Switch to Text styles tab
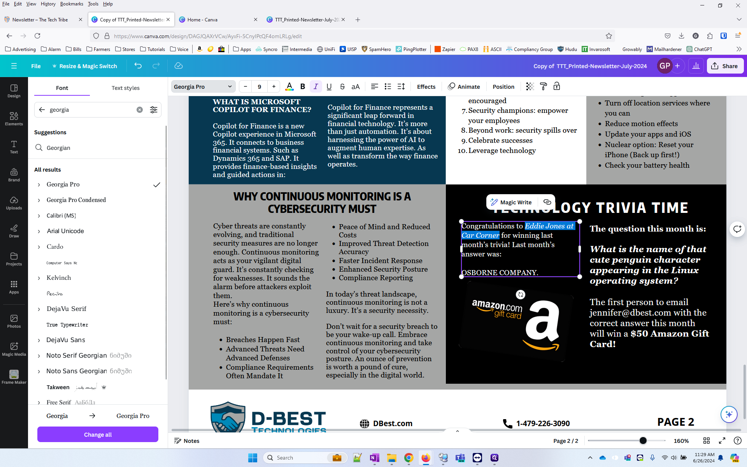Image resolution: width=747 pixels, height=467 pixels. [x=125, y=88]
